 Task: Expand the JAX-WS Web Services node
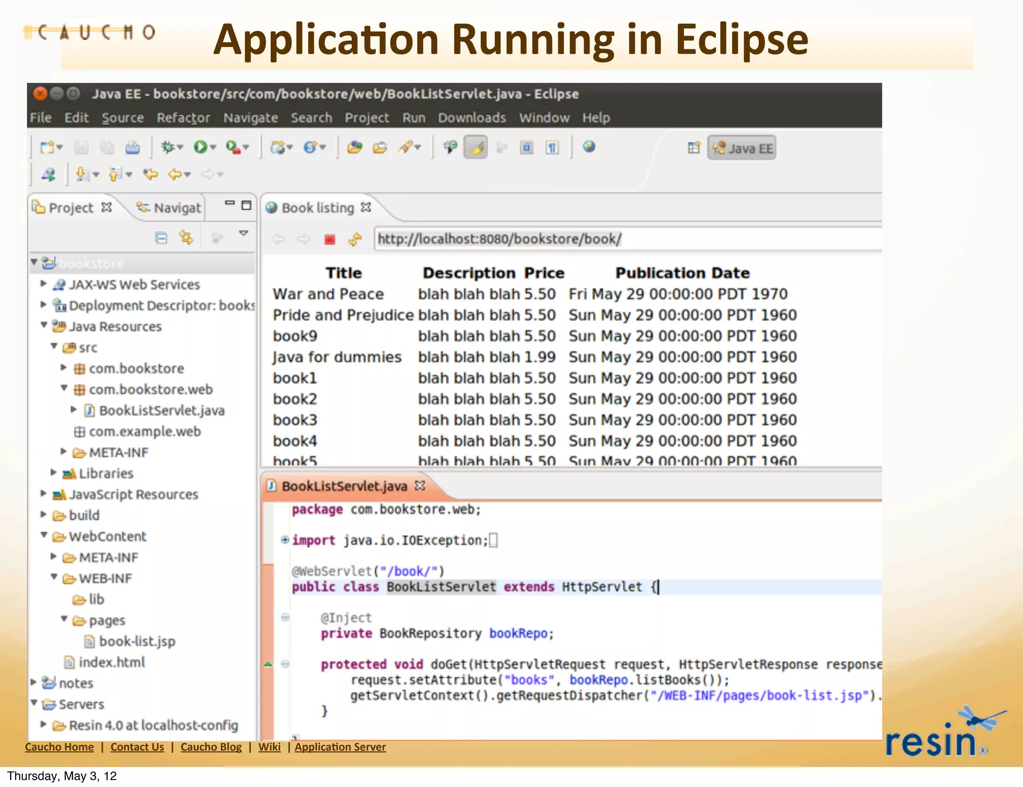coord(43,284)
